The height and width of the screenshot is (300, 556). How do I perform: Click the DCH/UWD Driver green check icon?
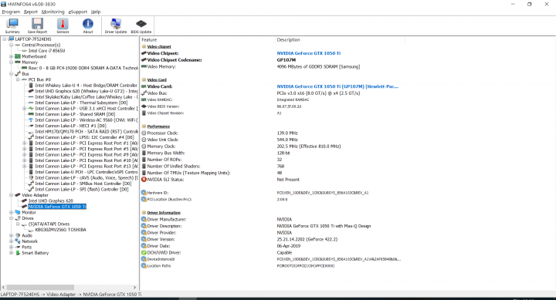pyautogui.click(x=144, y=252)
